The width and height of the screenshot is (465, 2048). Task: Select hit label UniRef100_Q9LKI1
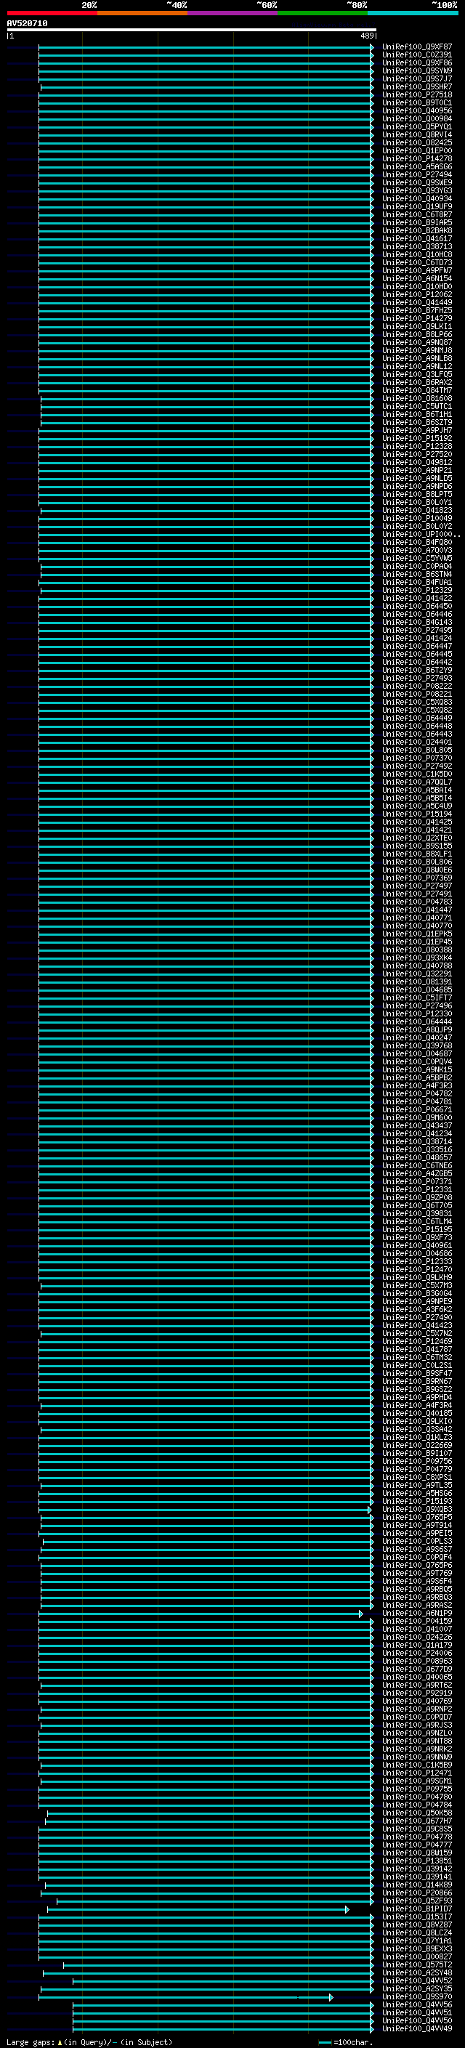(x=417, y=326)
